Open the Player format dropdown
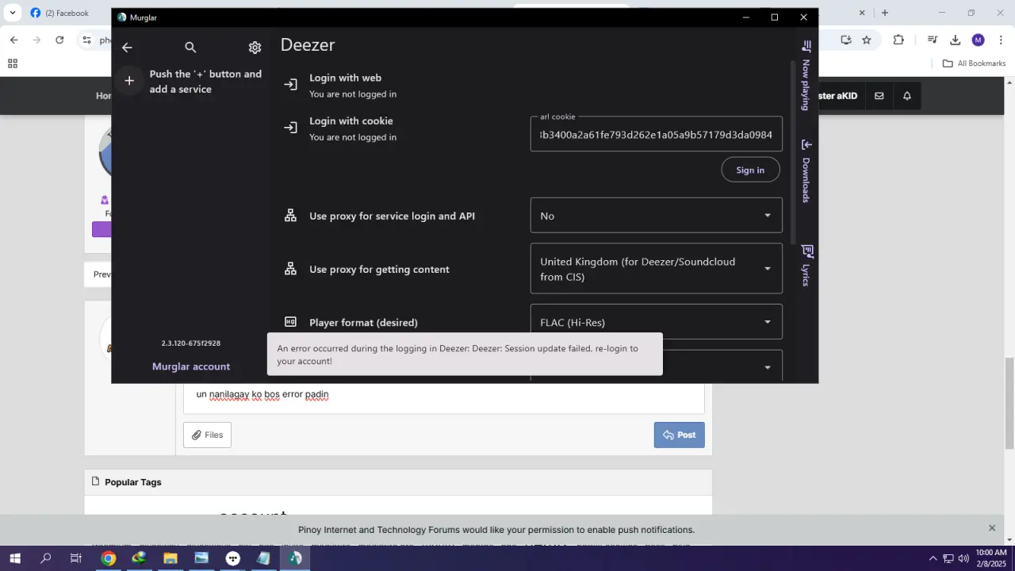Viewport: 1015px width, 571px height. point(657,322)
